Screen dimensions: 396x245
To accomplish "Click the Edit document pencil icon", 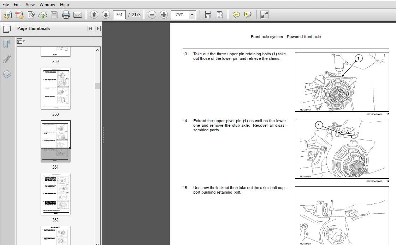I will 31,15.
